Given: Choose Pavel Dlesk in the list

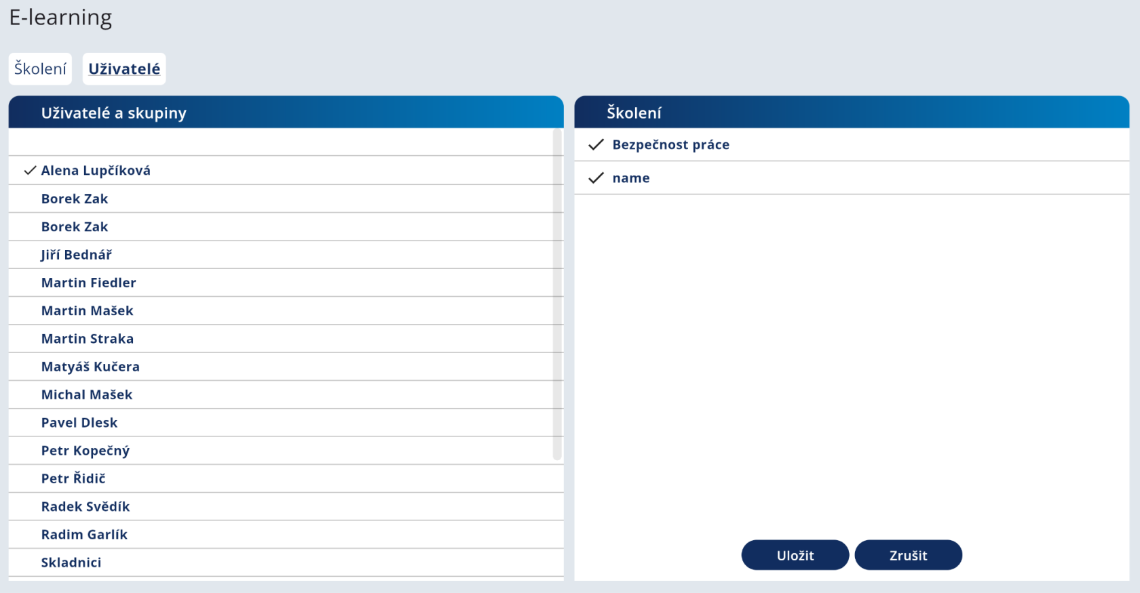Looking at the screenshot, I should (x=79, y=423).
